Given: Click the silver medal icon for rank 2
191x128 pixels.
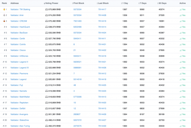Looking at the screenshot, I should tap(4, 15).
